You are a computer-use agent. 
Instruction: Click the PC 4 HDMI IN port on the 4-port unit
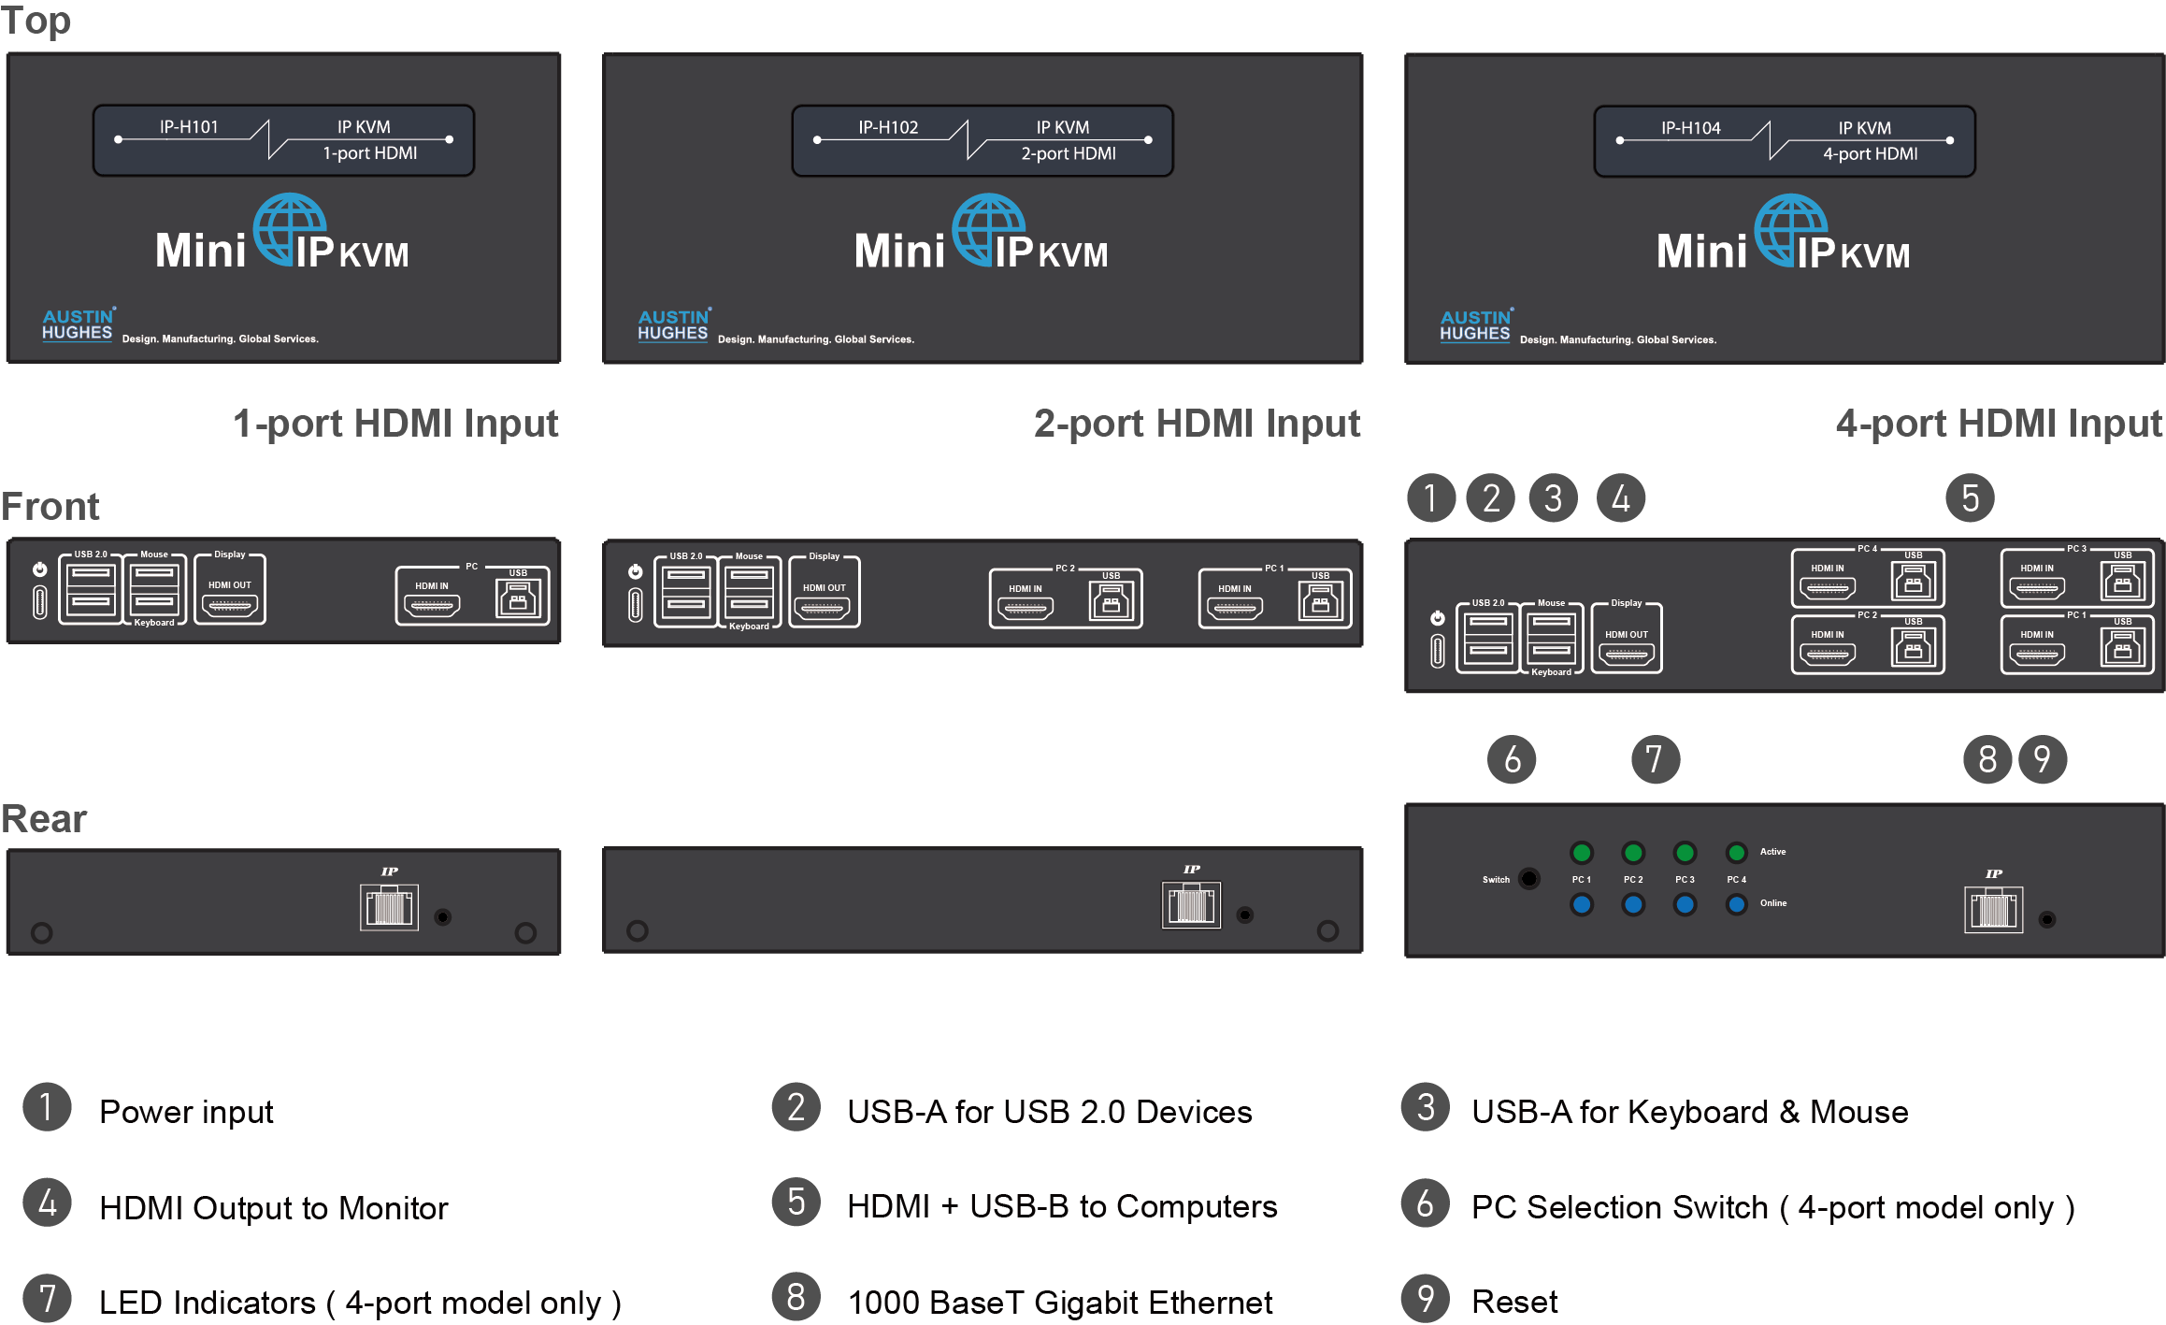click(x=1828, y=588)
